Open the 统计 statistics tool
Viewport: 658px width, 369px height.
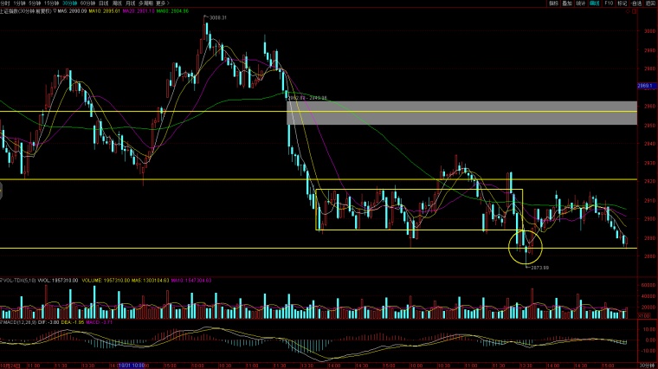580,3
